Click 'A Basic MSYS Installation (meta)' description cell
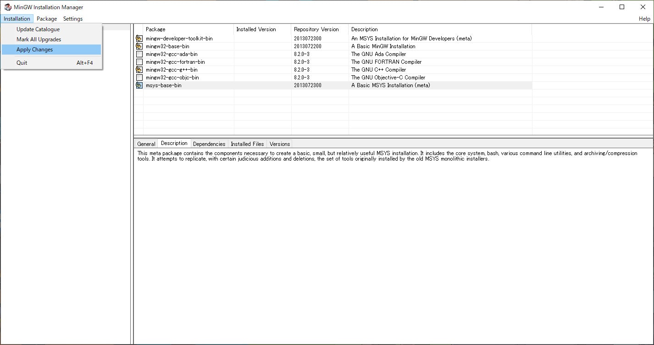 390,85
